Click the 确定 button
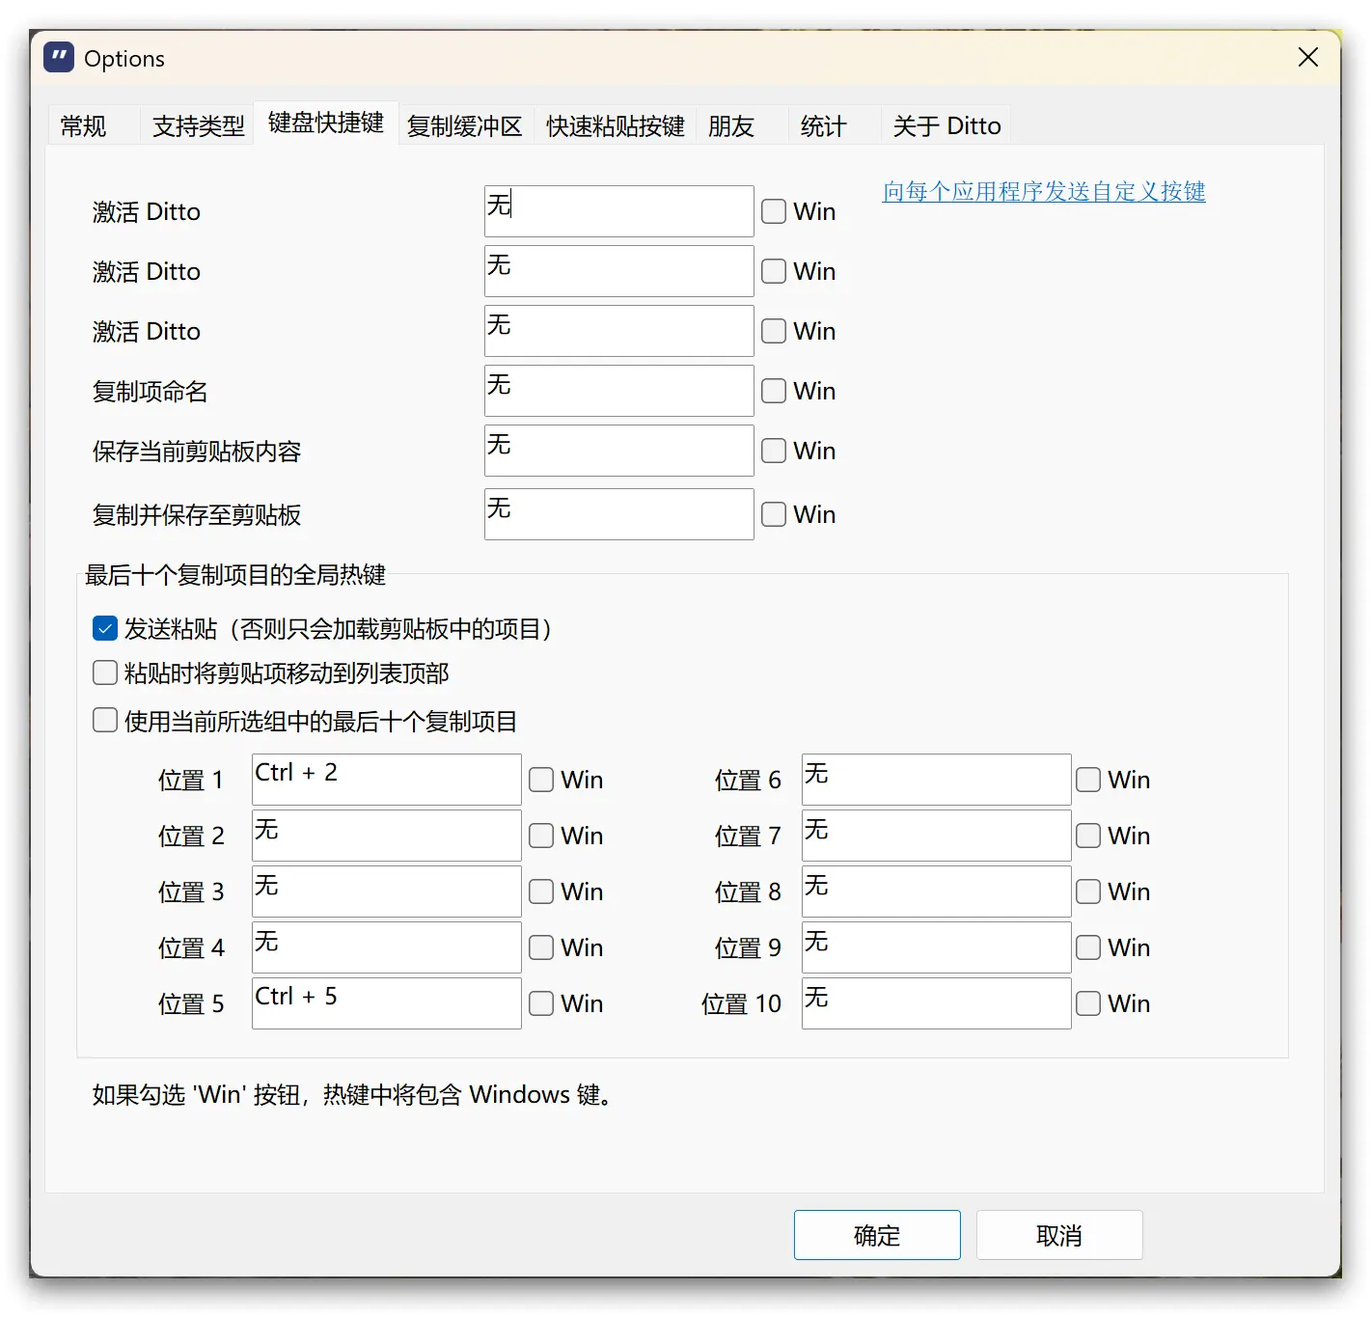Image resolution: width=1371 pixels, height=1317 pixels. click(876, 1235)
